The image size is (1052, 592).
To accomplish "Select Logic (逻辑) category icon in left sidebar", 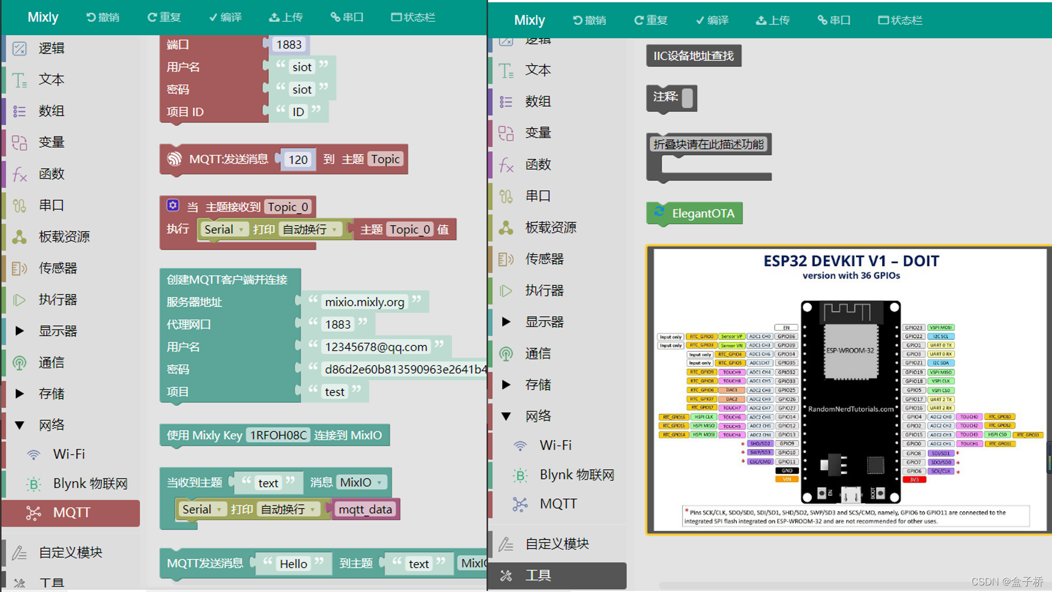I will click(x=19, y=48).
